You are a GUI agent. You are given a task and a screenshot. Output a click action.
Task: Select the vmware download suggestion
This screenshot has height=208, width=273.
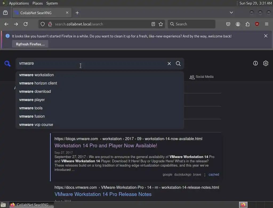click(x=100, y=91)
